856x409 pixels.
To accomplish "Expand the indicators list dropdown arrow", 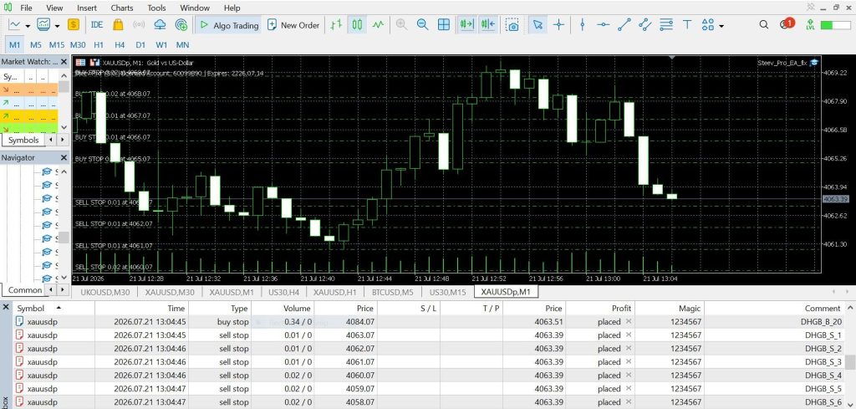I will point(57,25).
